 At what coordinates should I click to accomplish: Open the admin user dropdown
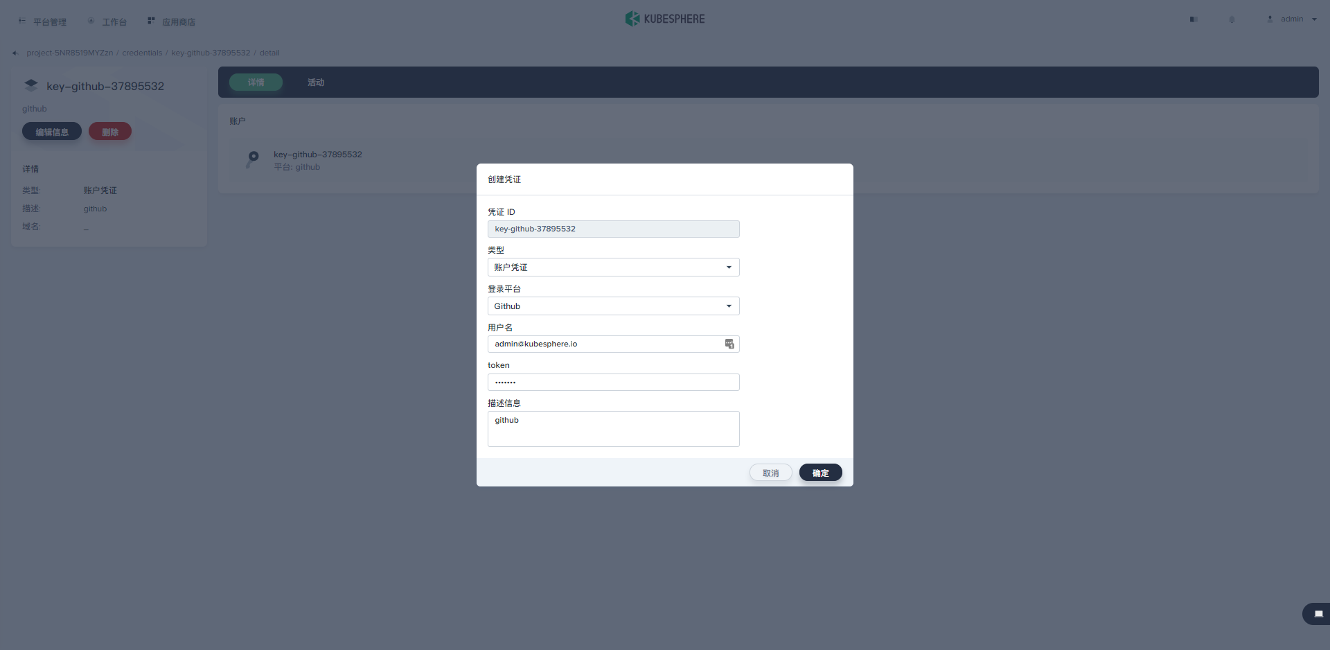(1293, 19)
